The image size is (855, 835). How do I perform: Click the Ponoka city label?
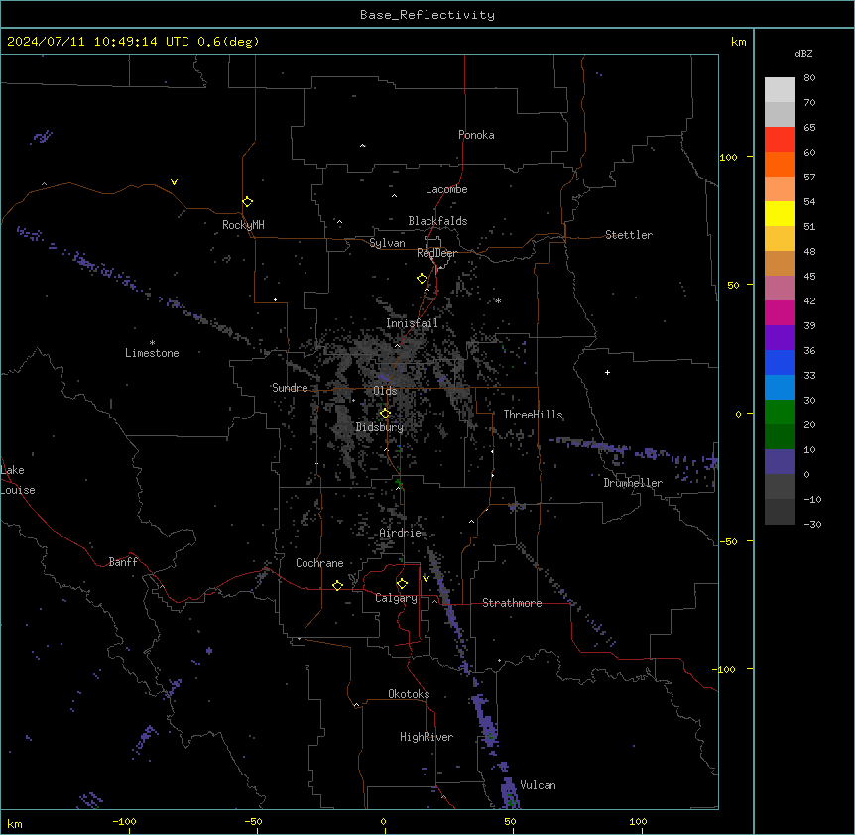[x=476, y=135]
